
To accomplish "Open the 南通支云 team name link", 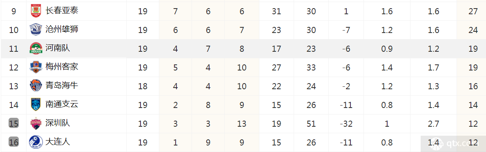I will pyautogui.click(x=62, y=104).
